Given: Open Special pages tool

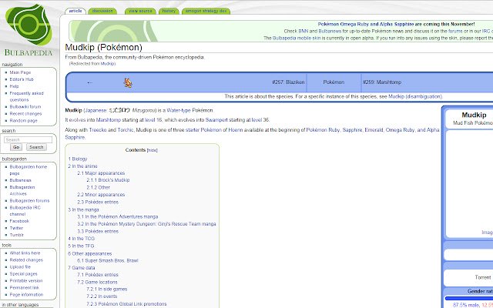Looking at the screenshot, I should 23,274.
